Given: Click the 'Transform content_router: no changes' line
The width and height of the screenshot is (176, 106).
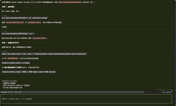Looking at the screenshot, I should [x=16, y=63].
